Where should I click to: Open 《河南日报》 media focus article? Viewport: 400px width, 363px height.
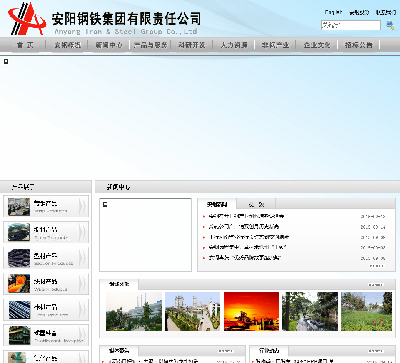(x=153, y=361)
